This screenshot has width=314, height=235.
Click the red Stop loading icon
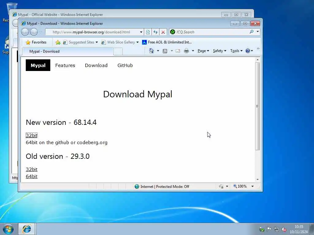coord(163,32)
